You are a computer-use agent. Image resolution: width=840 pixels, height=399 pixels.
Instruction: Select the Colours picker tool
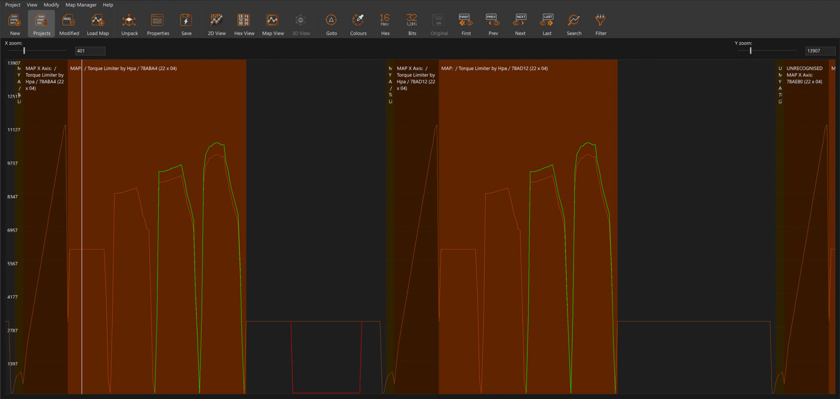(x=358, y=23)
